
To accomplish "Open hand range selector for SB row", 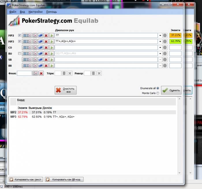I will click(x=27, y=60).
